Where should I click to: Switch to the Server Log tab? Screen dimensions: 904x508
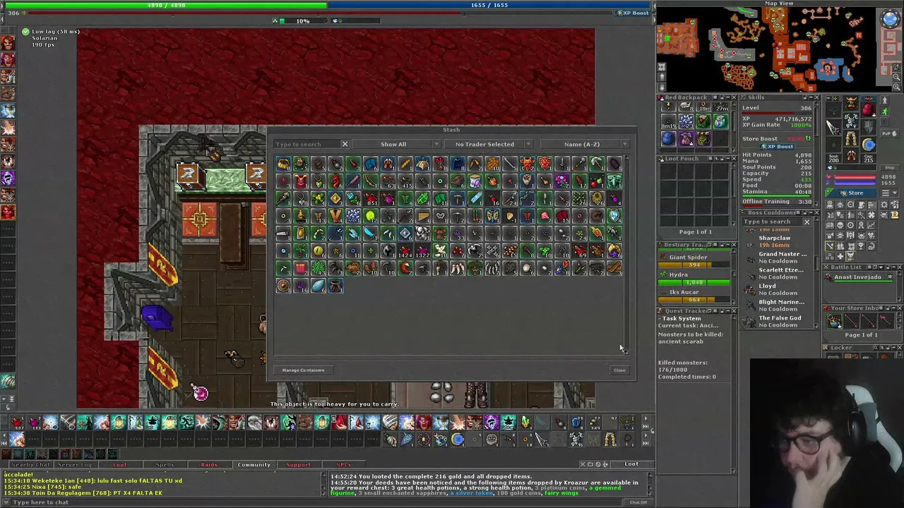tap(74, 464)
